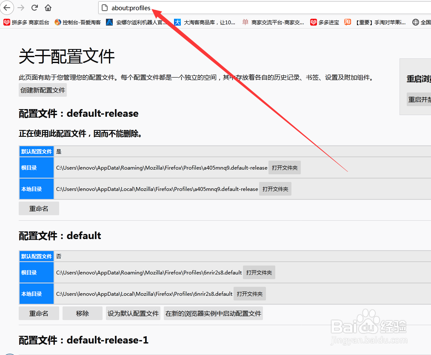Click 重命名 under the default profile
431x355 pixels.
[x=39, y=313]
